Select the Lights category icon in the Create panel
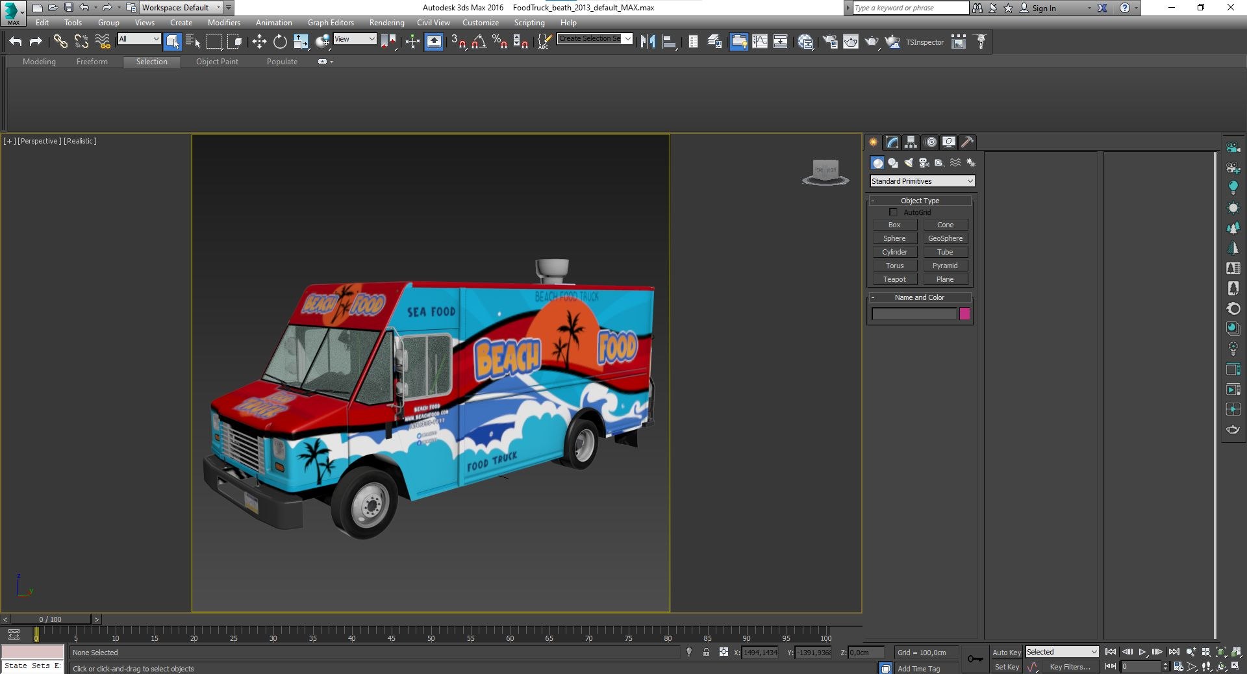This screenshot has height=674, width=1247. tap(909, 163)
